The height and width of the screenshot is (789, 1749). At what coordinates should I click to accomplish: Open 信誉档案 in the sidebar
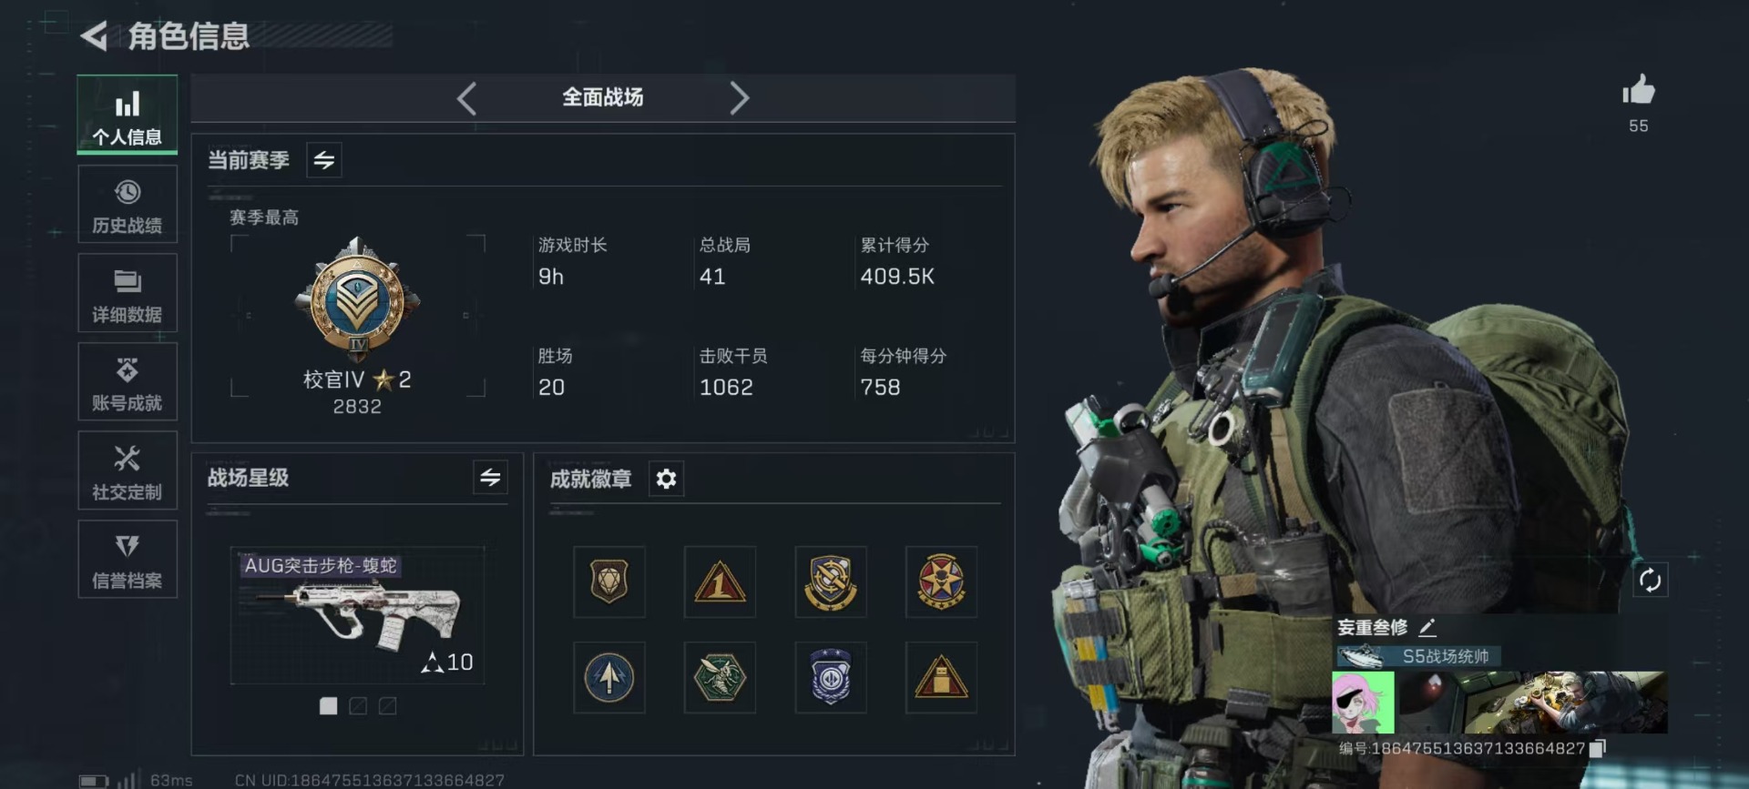[128, 560]
